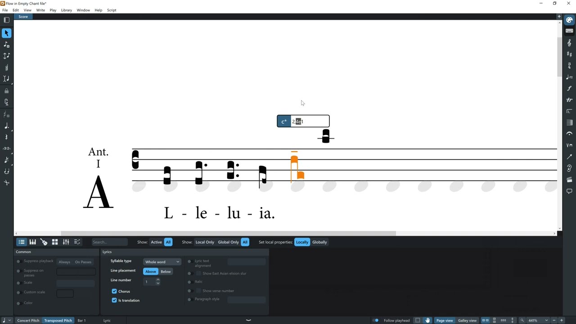This screenshot has width=576, height=324.
Task: Show the Drum Pads grid panel
Action: coord(55,242)
